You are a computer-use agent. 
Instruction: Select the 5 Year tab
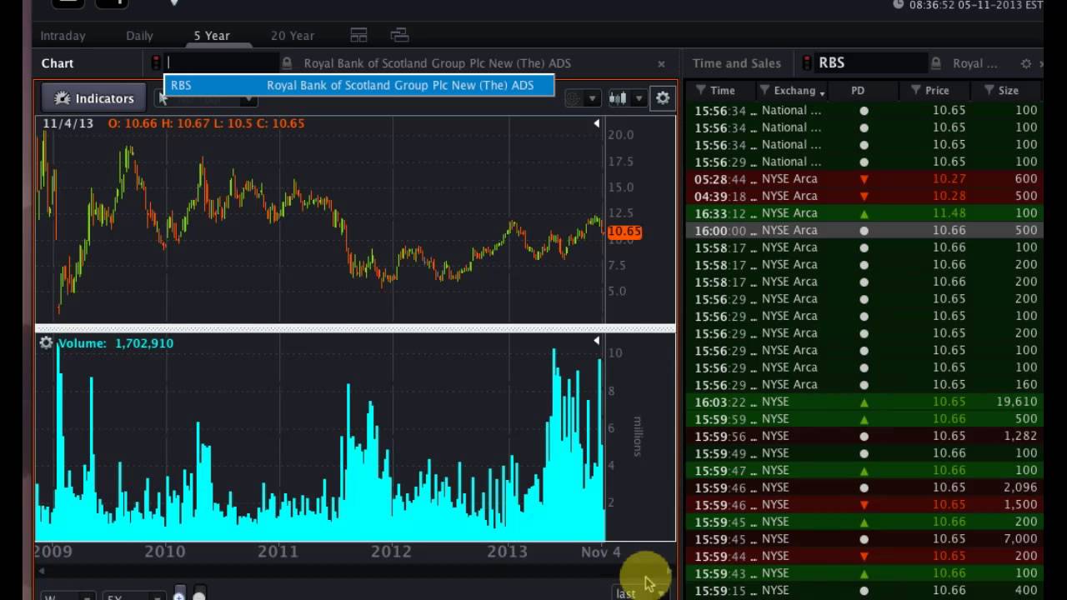[212, 36]
